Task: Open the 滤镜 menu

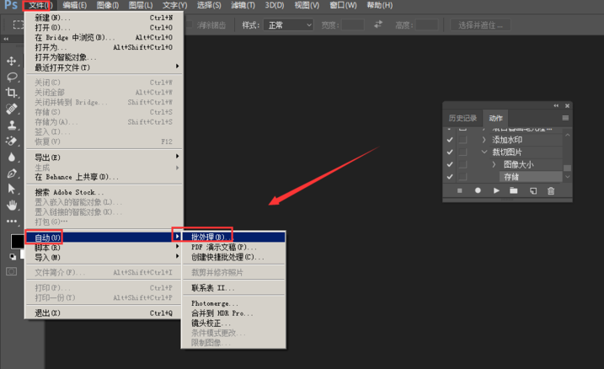Action: [243, 5]
